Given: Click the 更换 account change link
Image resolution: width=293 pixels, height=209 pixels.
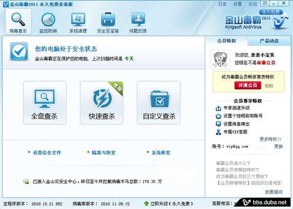Looking at the screenshot, I should click(278, 146).
